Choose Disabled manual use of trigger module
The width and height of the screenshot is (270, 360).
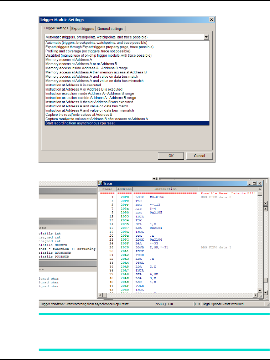(127, 55)
